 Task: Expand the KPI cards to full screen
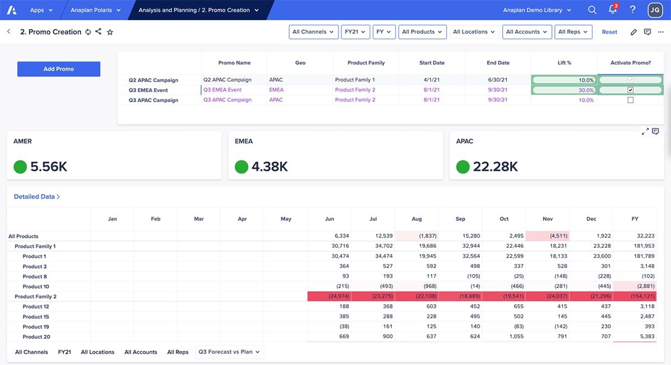[645, 132]
